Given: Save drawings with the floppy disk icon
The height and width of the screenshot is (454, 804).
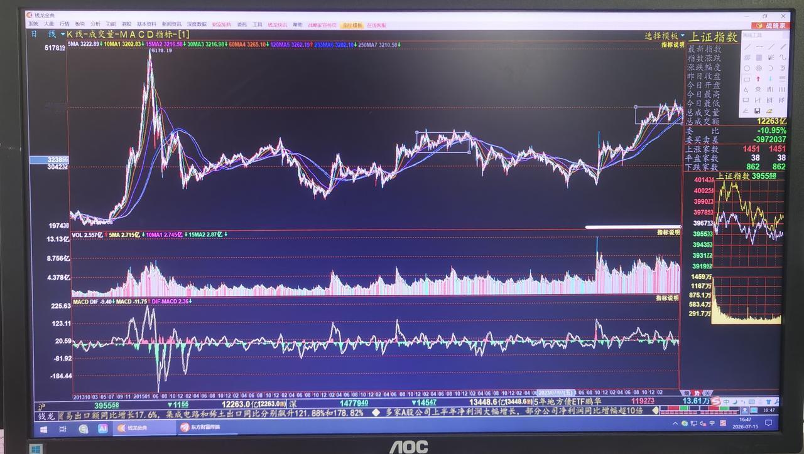Looking at the screenshot, I should point(758,111).
